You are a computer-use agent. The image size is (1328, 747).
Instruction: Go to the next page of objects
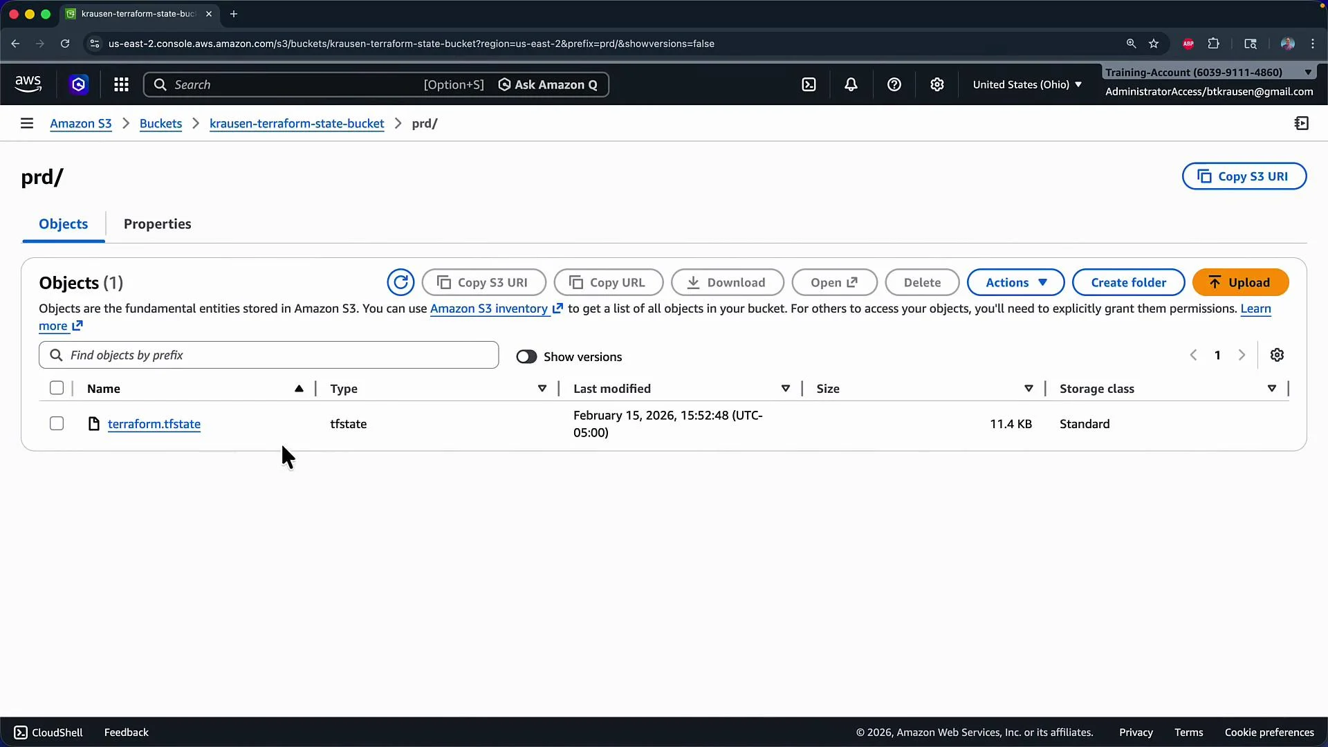1242,355
